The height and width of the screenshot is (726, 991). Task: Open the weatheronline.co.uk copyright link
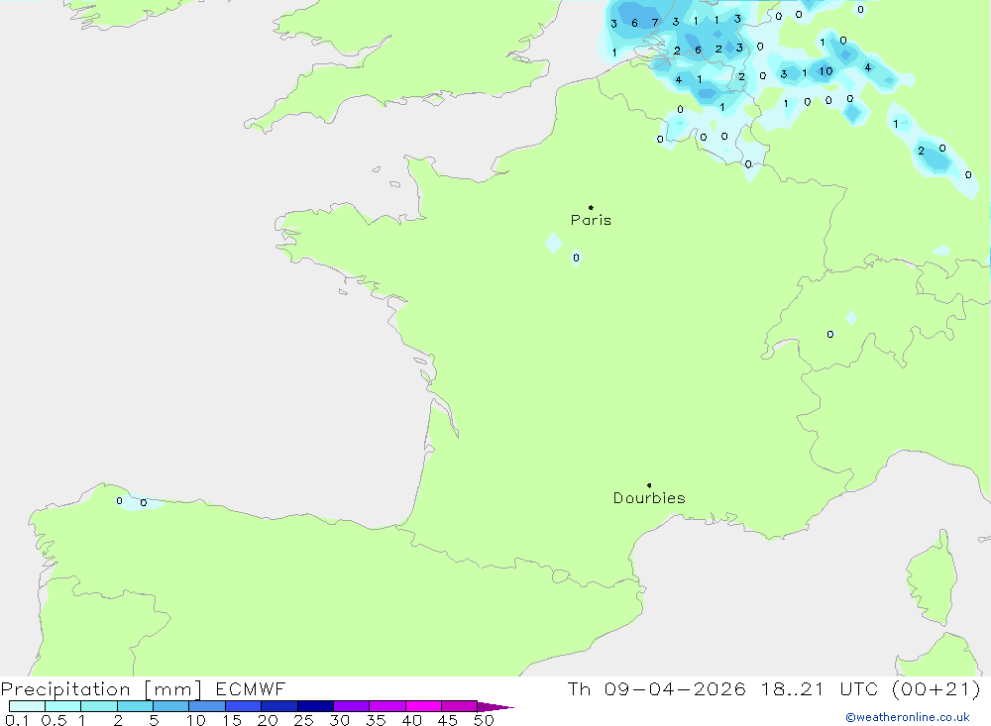[x=907, y=717]
